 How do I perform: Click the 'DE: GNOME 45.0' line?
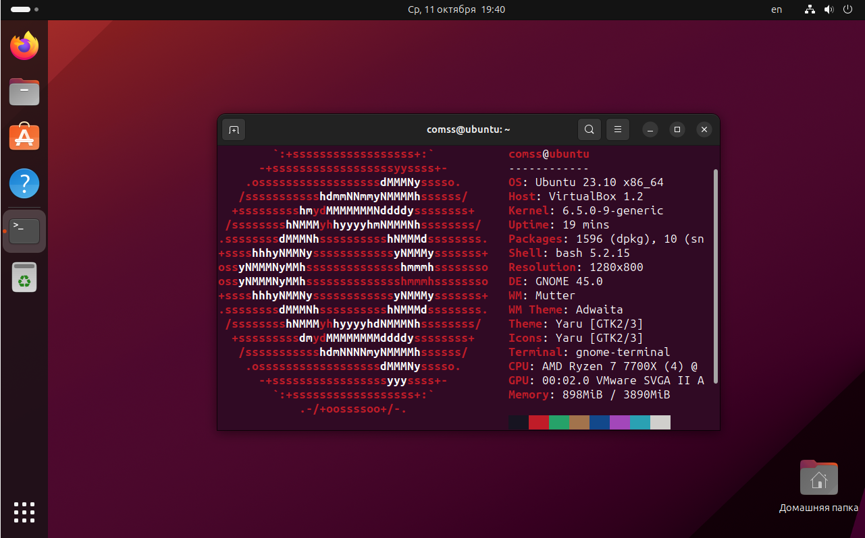556,281
